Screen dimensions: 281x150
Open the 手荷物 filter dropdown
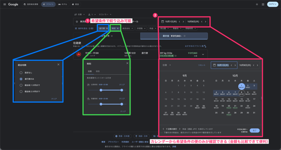coord(141,28)
